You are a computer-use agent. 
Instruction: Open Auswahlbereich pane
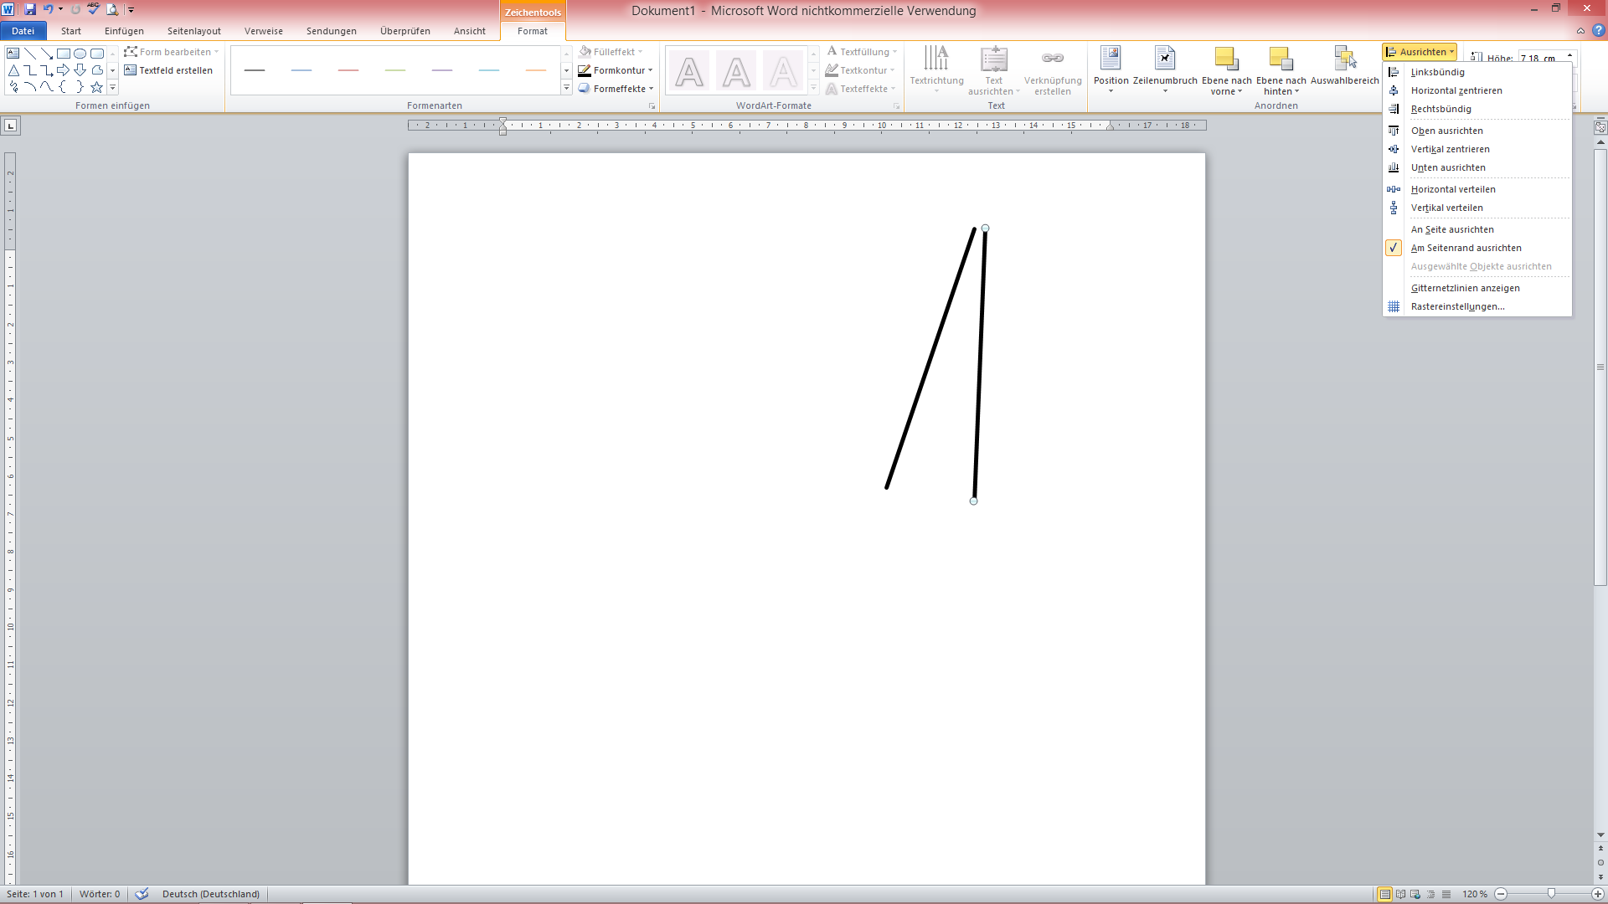(1344, 67)
